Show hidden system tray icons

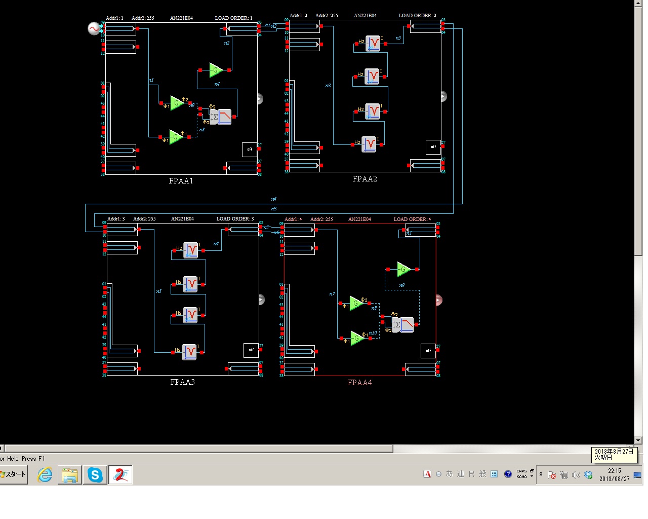click(x=541, y=474)
